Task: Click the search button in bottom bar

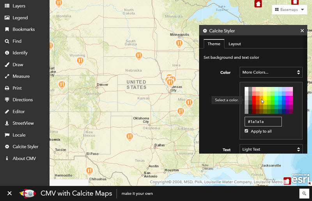Action: (x=304, y=194)
